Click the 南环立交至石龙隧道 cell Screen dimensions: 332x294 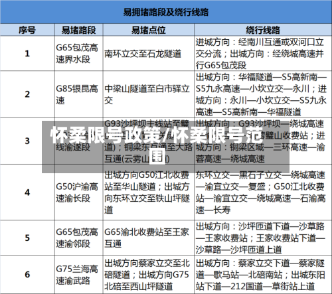[149, 53]
